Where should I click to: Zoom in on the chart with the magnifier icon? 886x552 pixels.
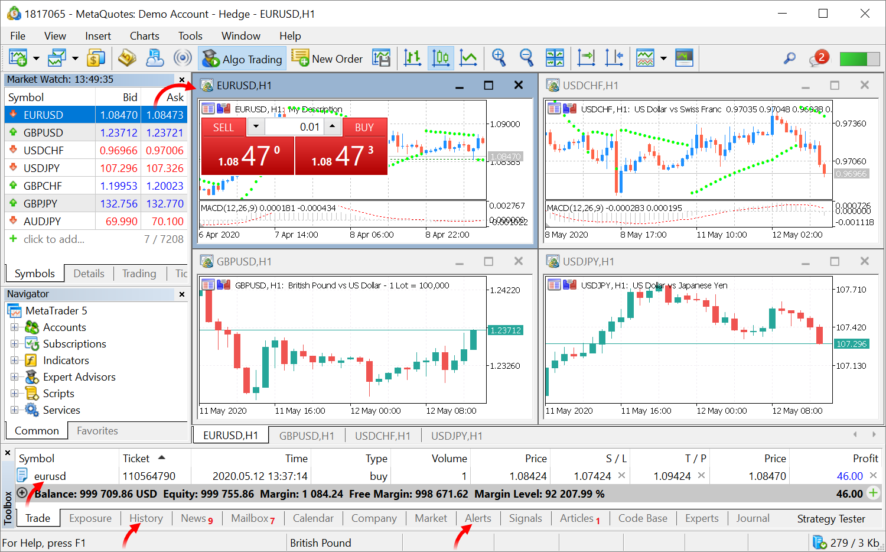point(499,58)
